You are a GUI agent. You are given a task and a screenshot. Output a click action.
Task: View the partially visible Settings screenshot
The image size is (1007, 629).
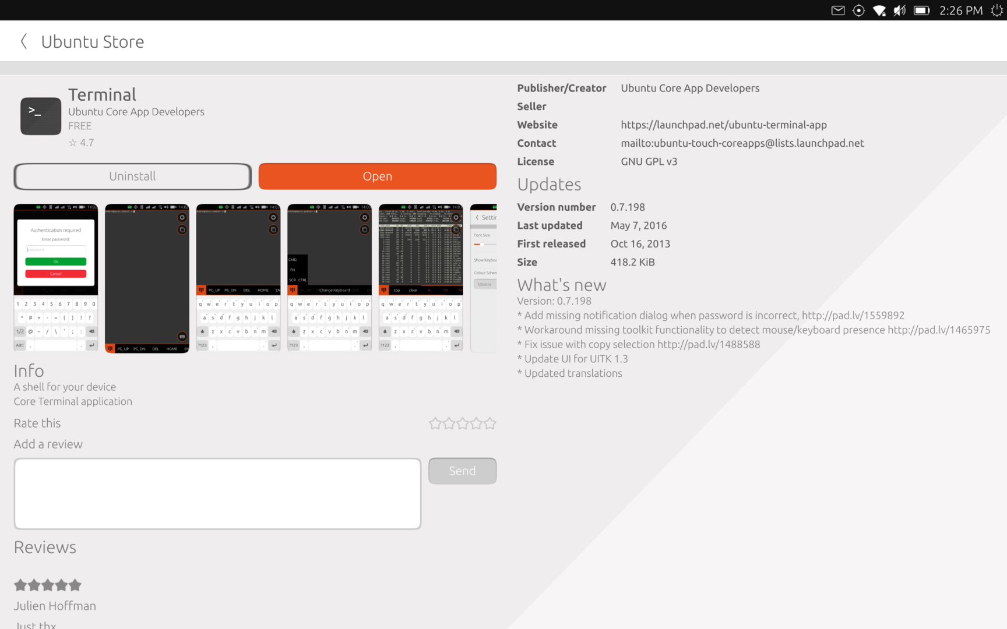click(x=484, y=278)
